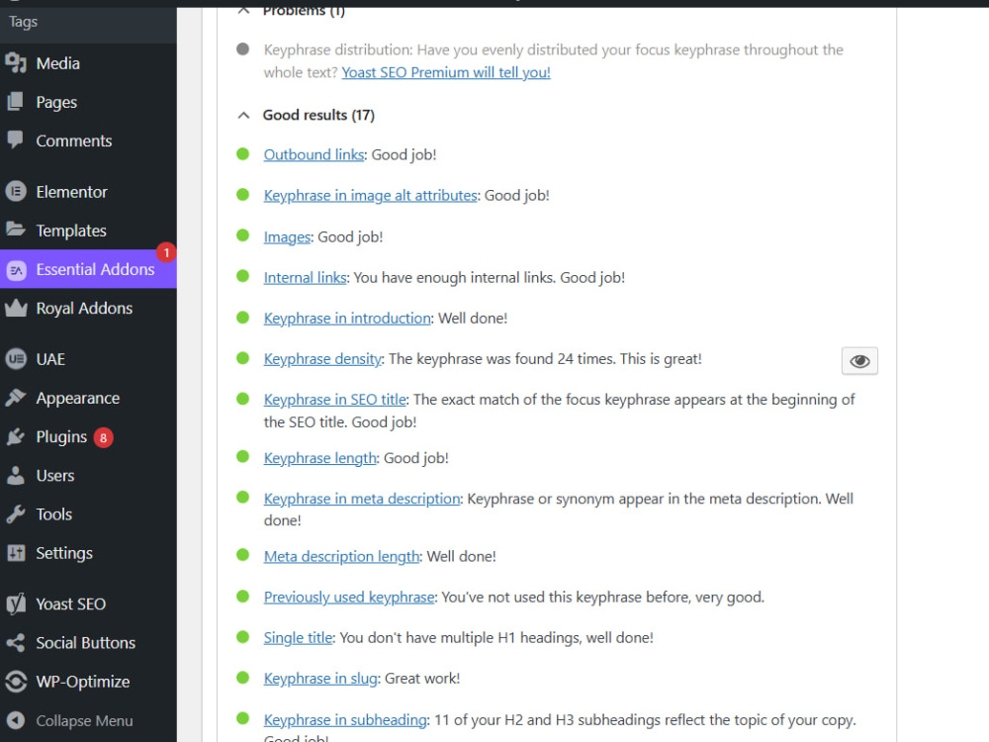Click the Pages icon in sidebar

(x=16, y=102)
